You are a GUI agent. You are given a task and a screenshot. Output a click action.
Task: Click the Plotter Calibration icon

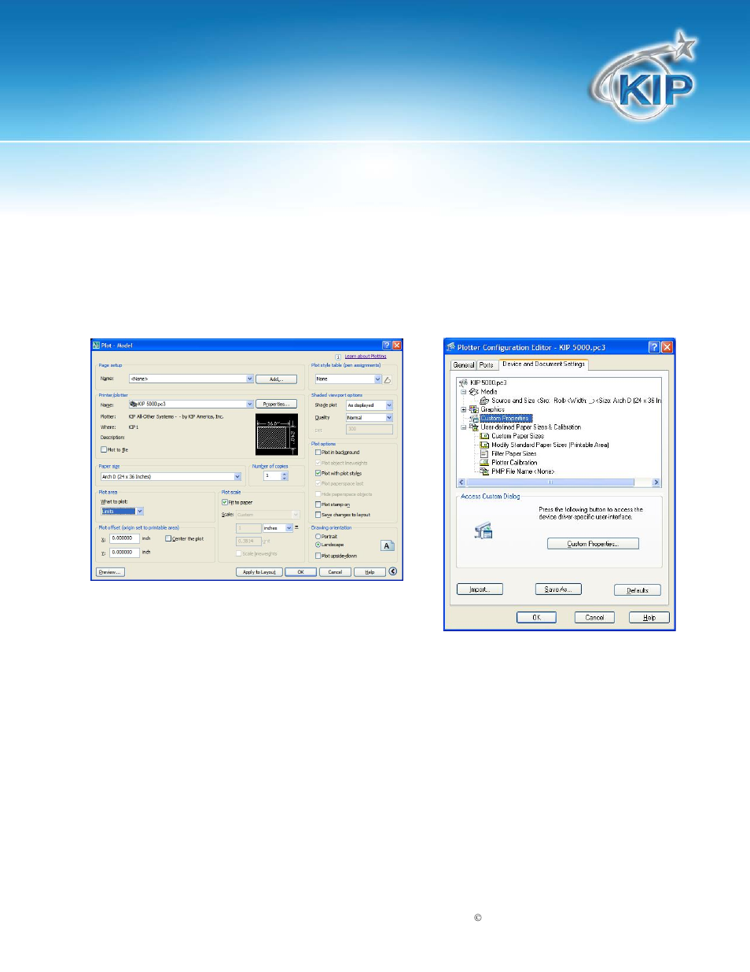[x=485, y=463]
